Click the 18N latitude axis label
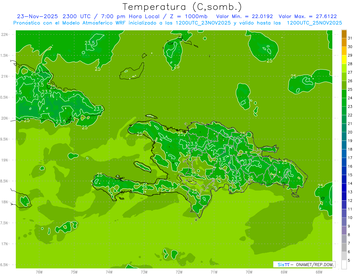Viewport: 358px width, 276px height. 5,202
